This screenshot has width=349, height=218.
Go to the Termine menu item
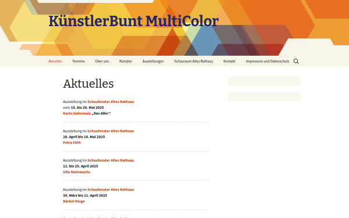click(79, 61)
